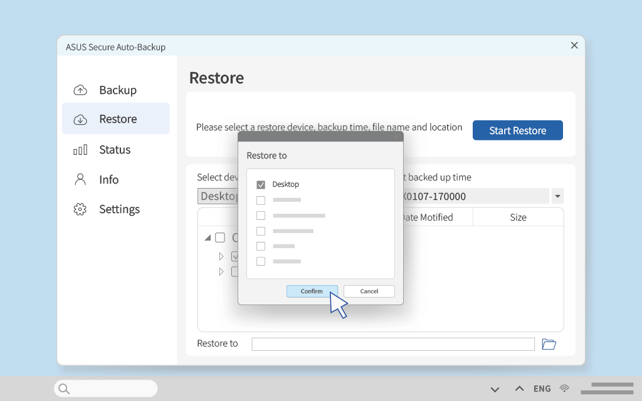Uncheck the Desktop checkbox in dialog
The width and height of the screenshot is (642, 401).
261,185
